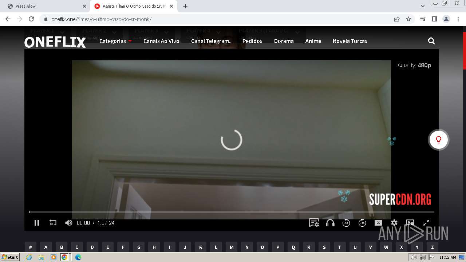Viewport: 466px width, 262px height.
Task: Filter titles by letter W
Action: (x=386, y=247)
